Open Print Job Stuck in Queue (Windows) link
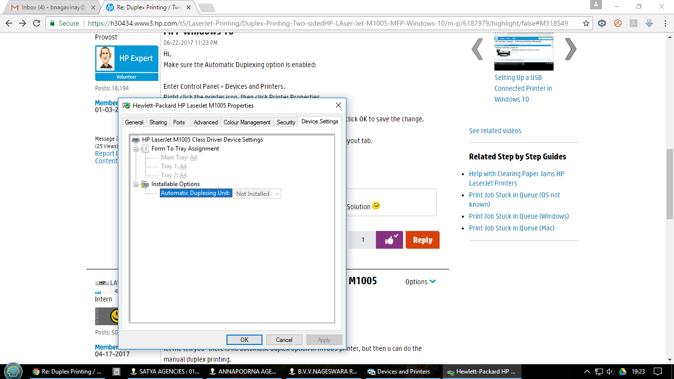The height and width of the screenshot is (379, 674). tap(519, 216)
